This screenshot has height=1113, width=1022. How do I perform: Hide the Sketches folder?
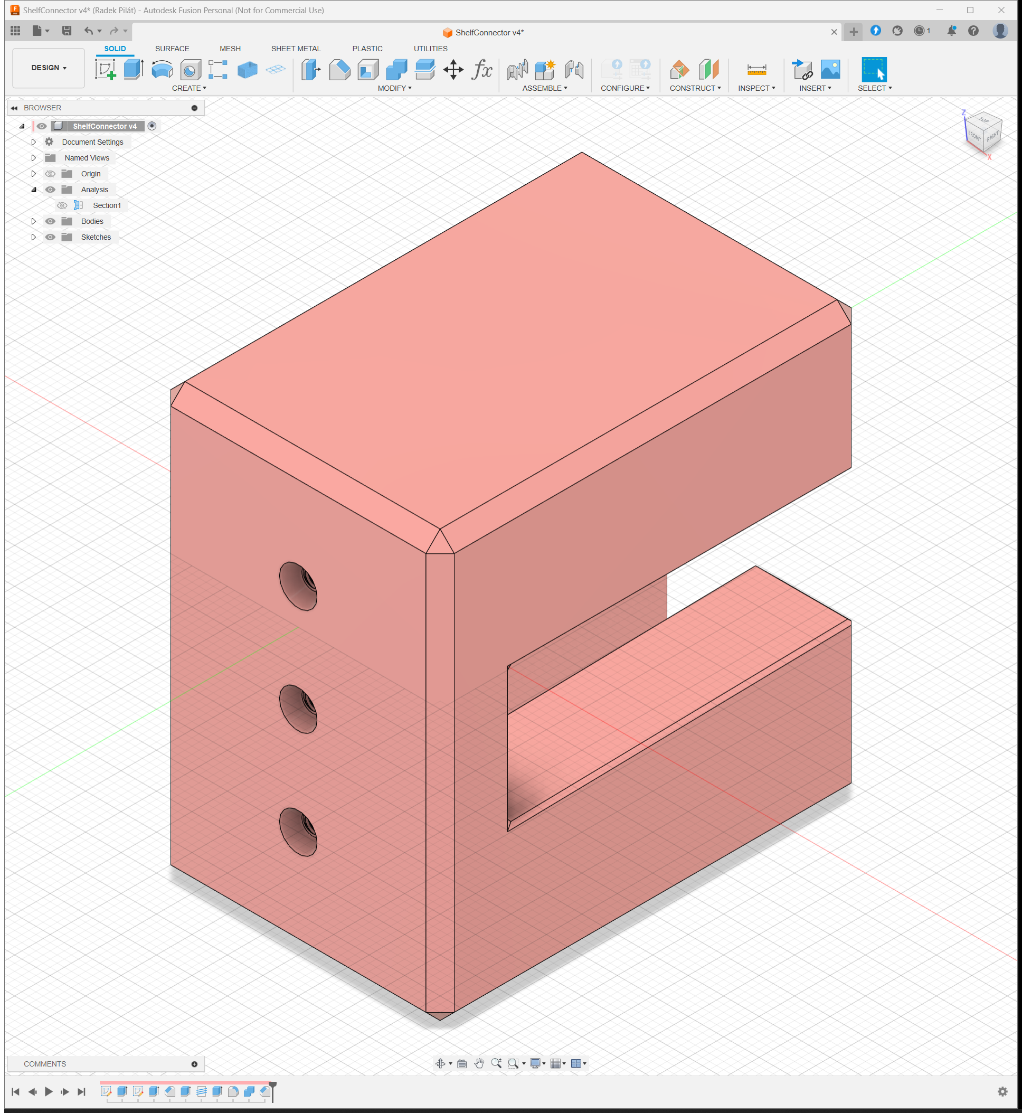[50, 237]
